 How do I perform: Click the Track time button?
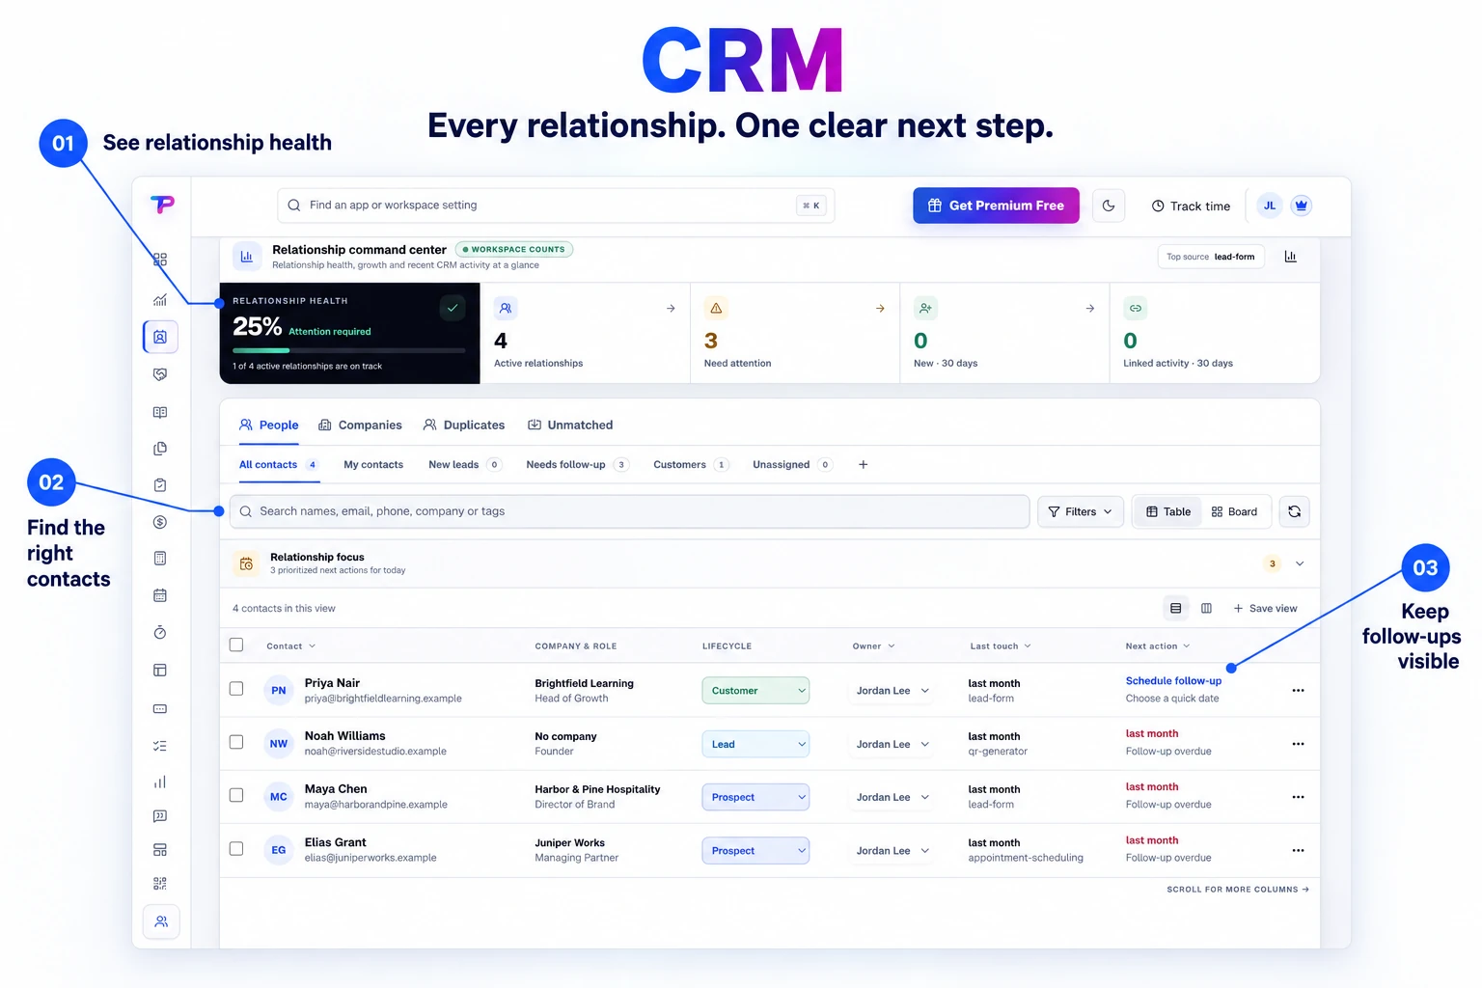coord(1191,206)
